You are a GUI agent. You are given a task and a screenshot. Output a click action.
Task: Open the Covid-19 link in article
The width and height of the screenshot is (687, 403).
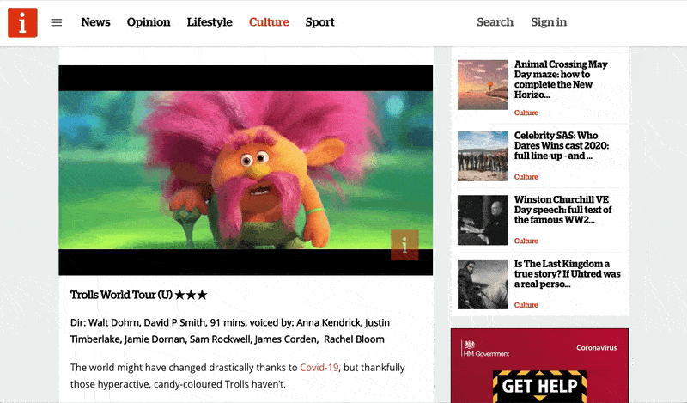tap(319, 368)
